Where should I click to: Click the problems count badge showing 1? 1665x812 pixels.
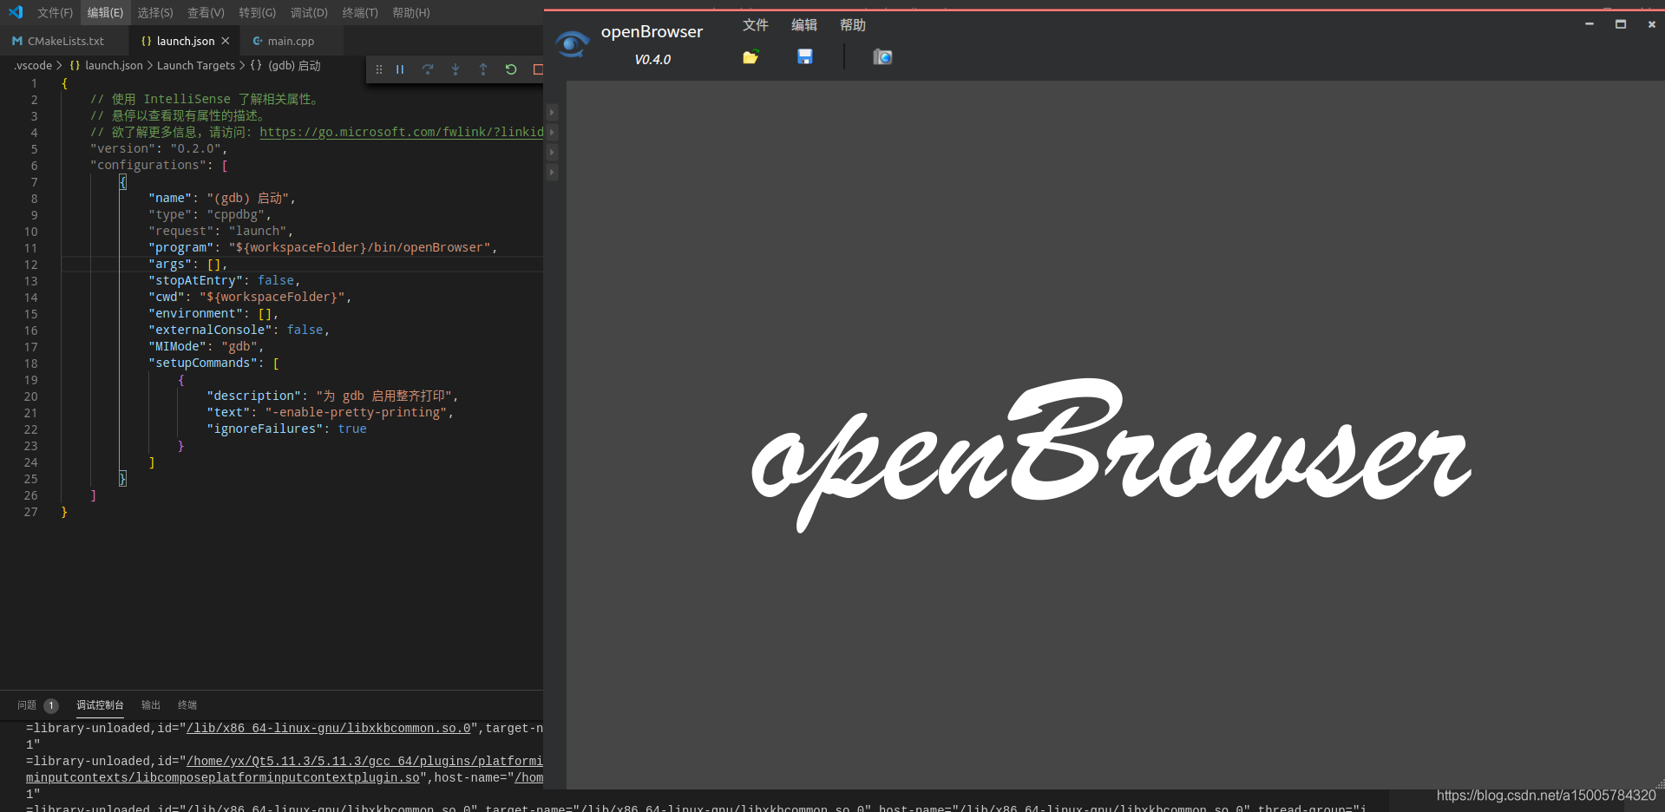tap(51, 705)
